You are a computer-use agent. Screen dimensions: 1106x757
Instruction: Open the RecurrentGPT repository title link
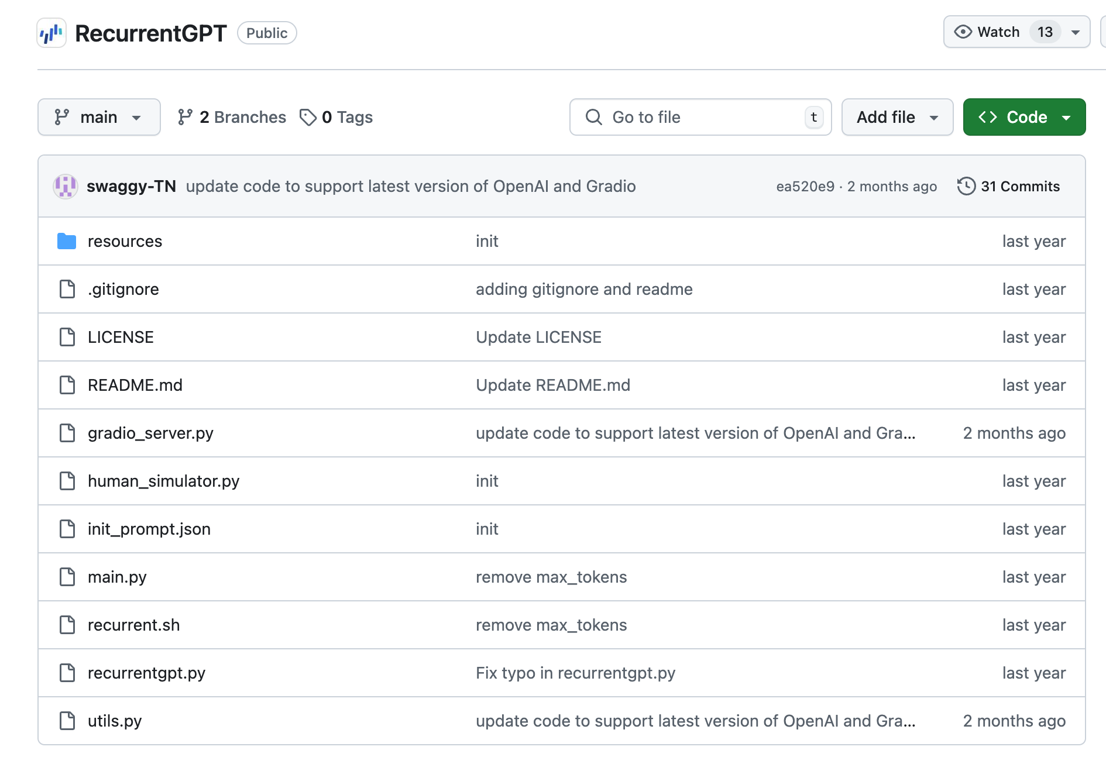point(150,33)
